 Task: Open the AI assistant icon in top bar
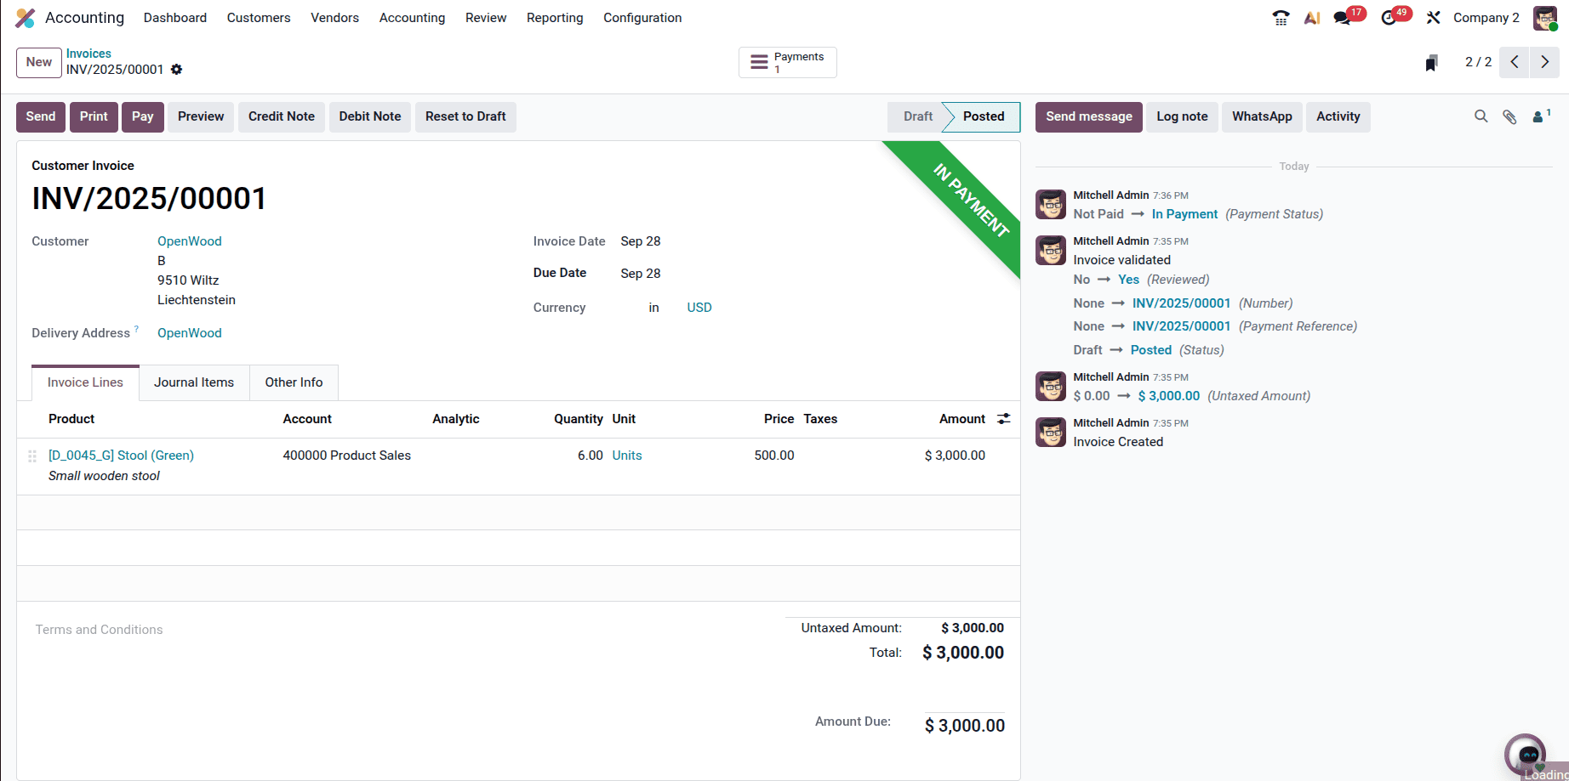point(1312,18)
